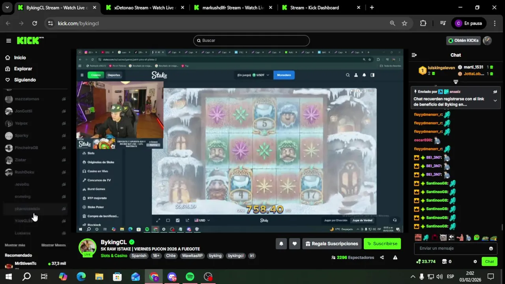
Task: Open a new browser tab
Action: (372, 7)
